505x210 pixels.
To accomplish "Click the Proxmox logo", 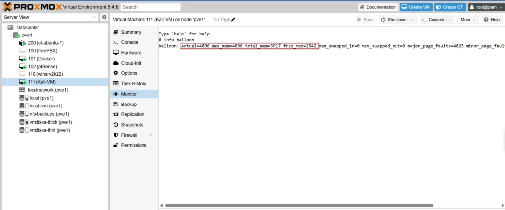I will pyautogui.click(x=32, y=7).
